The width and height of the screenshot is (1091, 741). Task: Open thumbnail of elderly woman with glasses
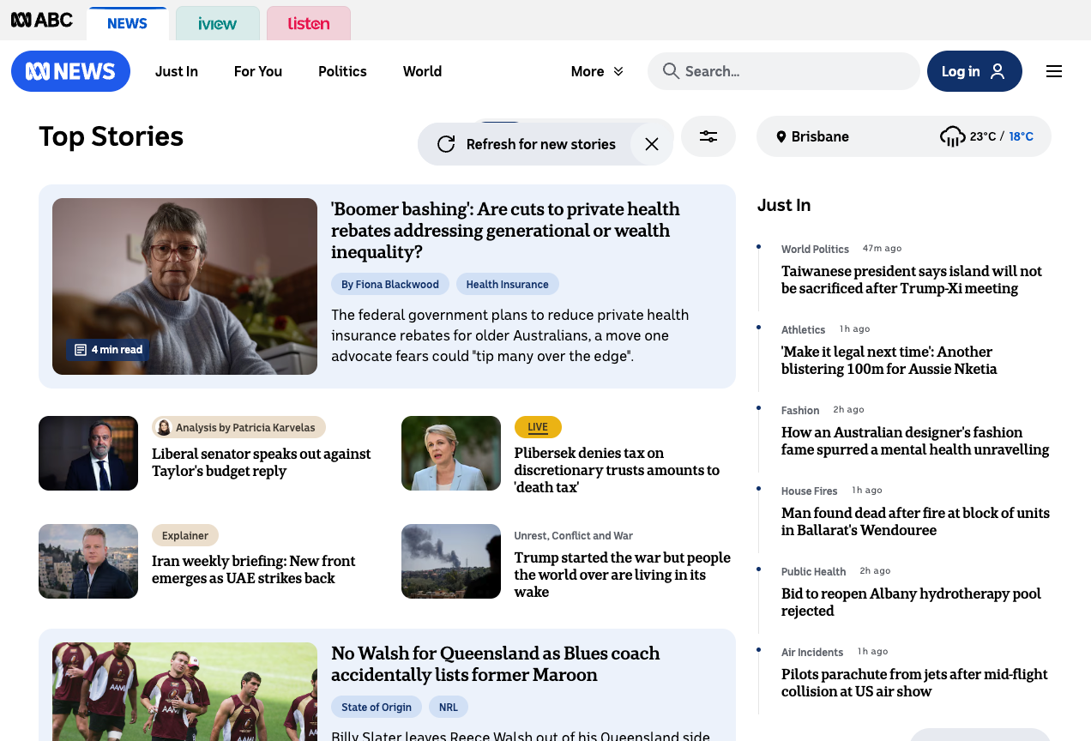(x=184, y=286)
